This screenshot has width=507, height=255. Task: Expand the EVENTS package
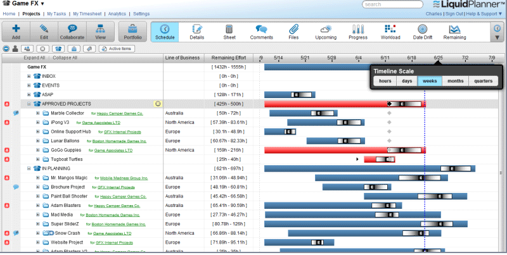click(29, 85)
